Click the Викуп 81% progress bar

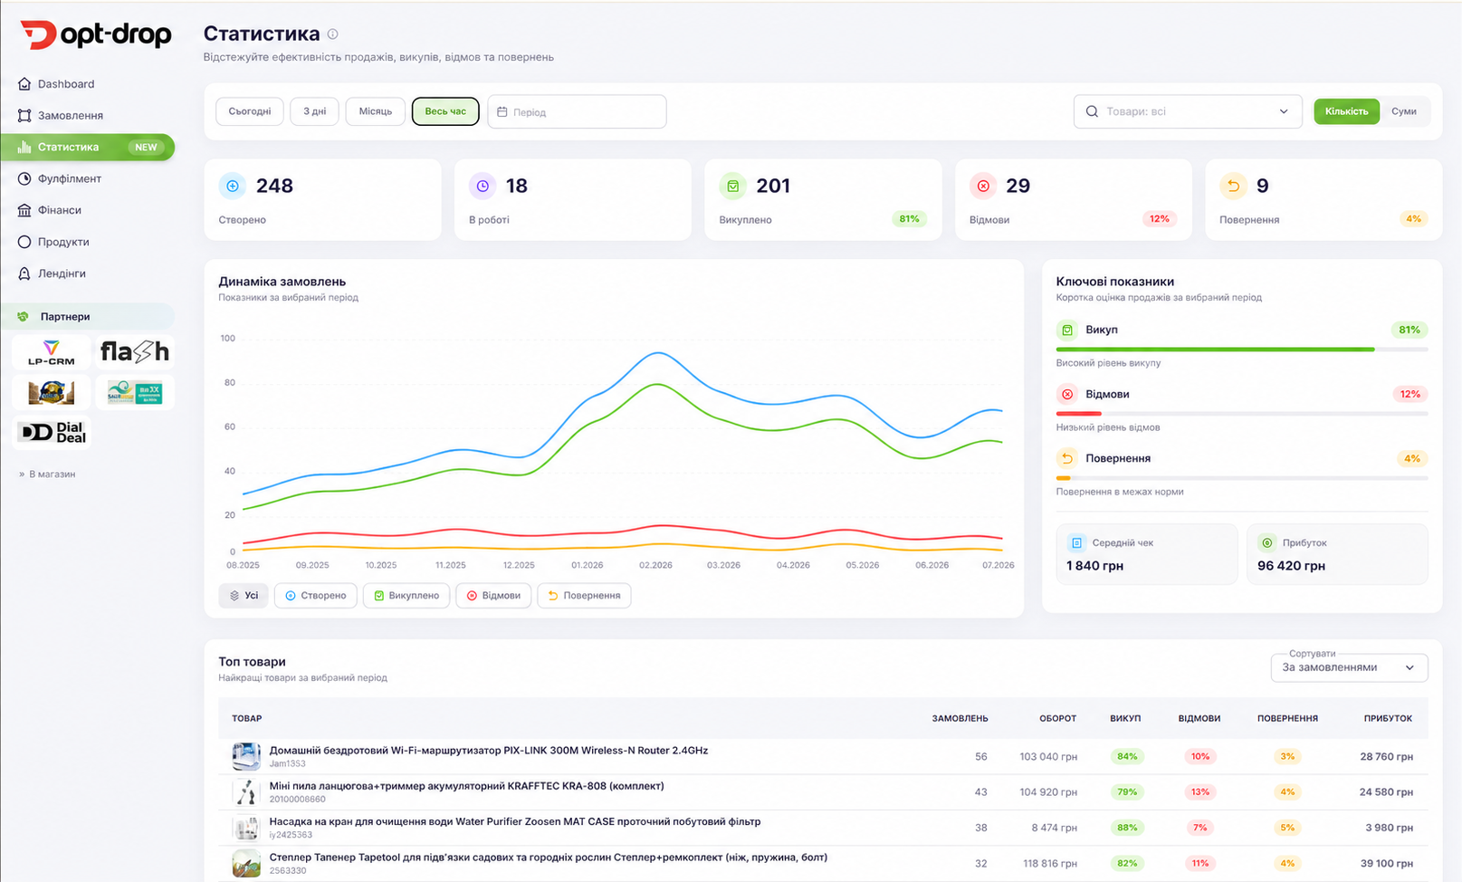[1242, 350]
